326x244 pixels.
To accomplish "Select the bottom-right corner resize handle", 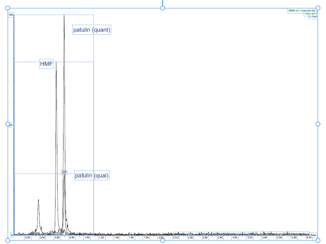I will pos(318,241).
